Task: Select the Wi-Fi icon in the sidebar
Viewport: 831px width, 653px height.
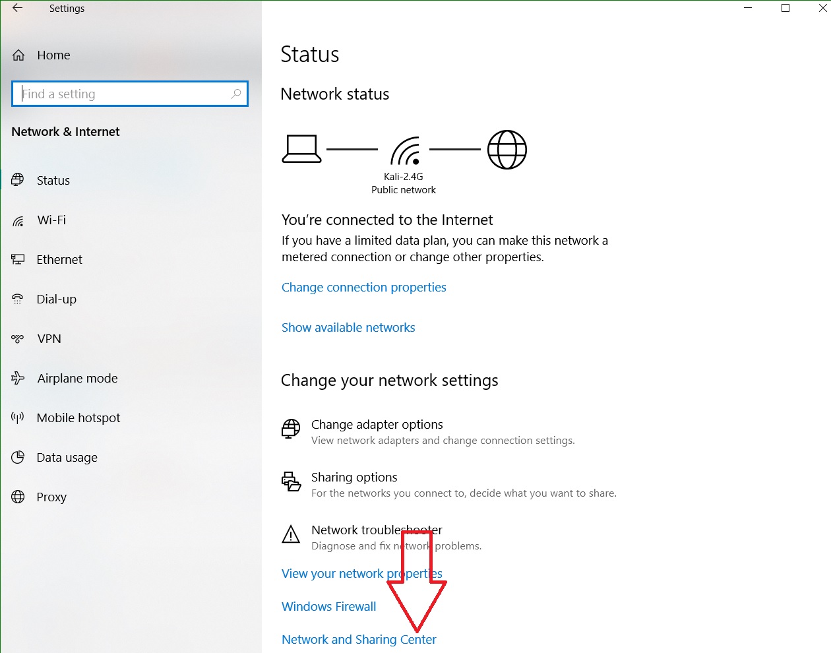Action: pos(18,220)
